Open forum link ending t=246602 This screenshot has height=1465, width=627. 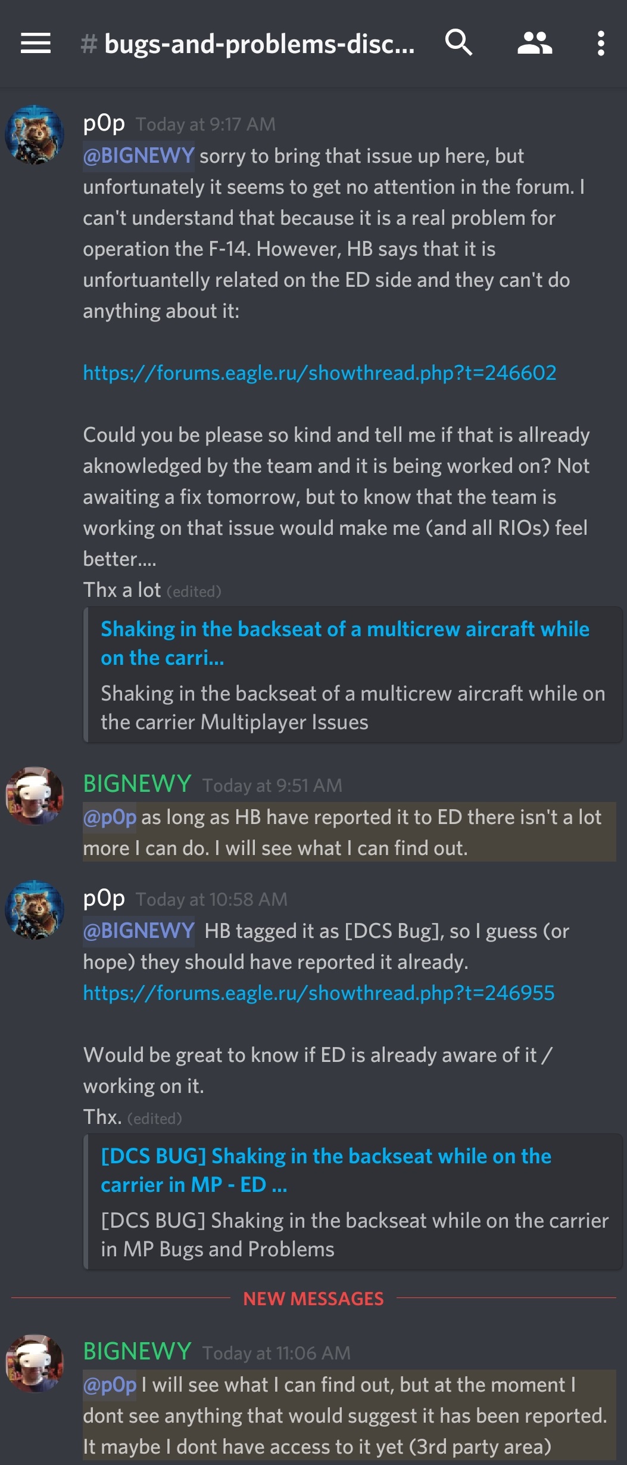(320, 373)
